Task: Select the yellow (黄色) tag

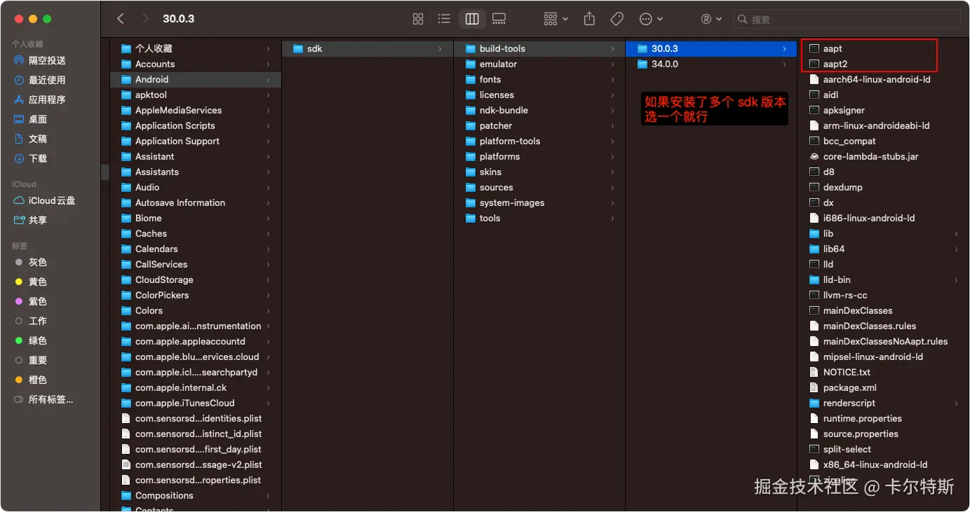Action: 38,282
